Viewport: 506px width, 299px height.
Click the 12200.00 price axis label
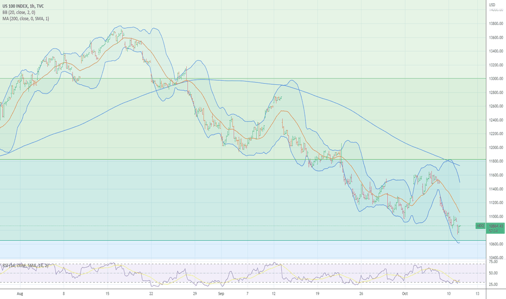coord(496,134)
